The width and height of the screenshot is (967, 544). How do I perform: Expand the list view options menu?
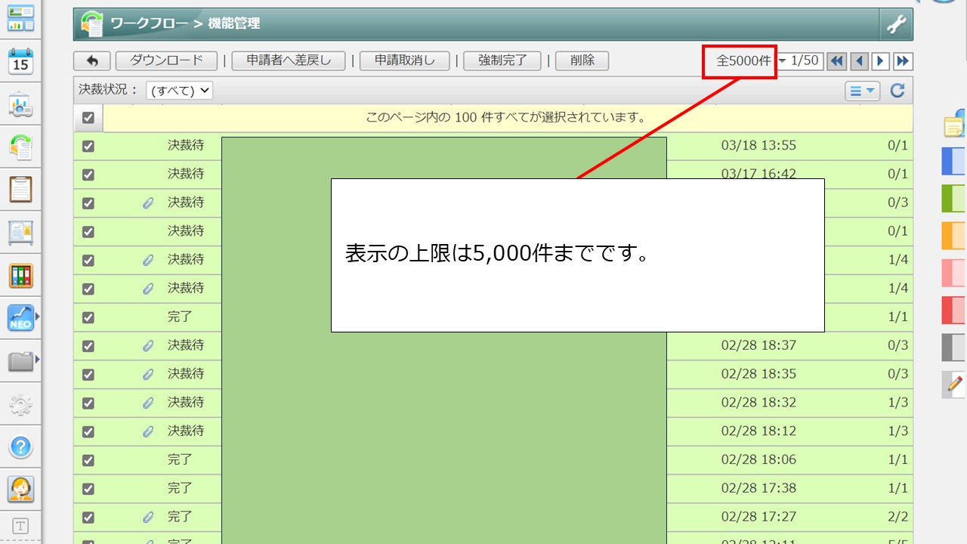click(862, 91)
